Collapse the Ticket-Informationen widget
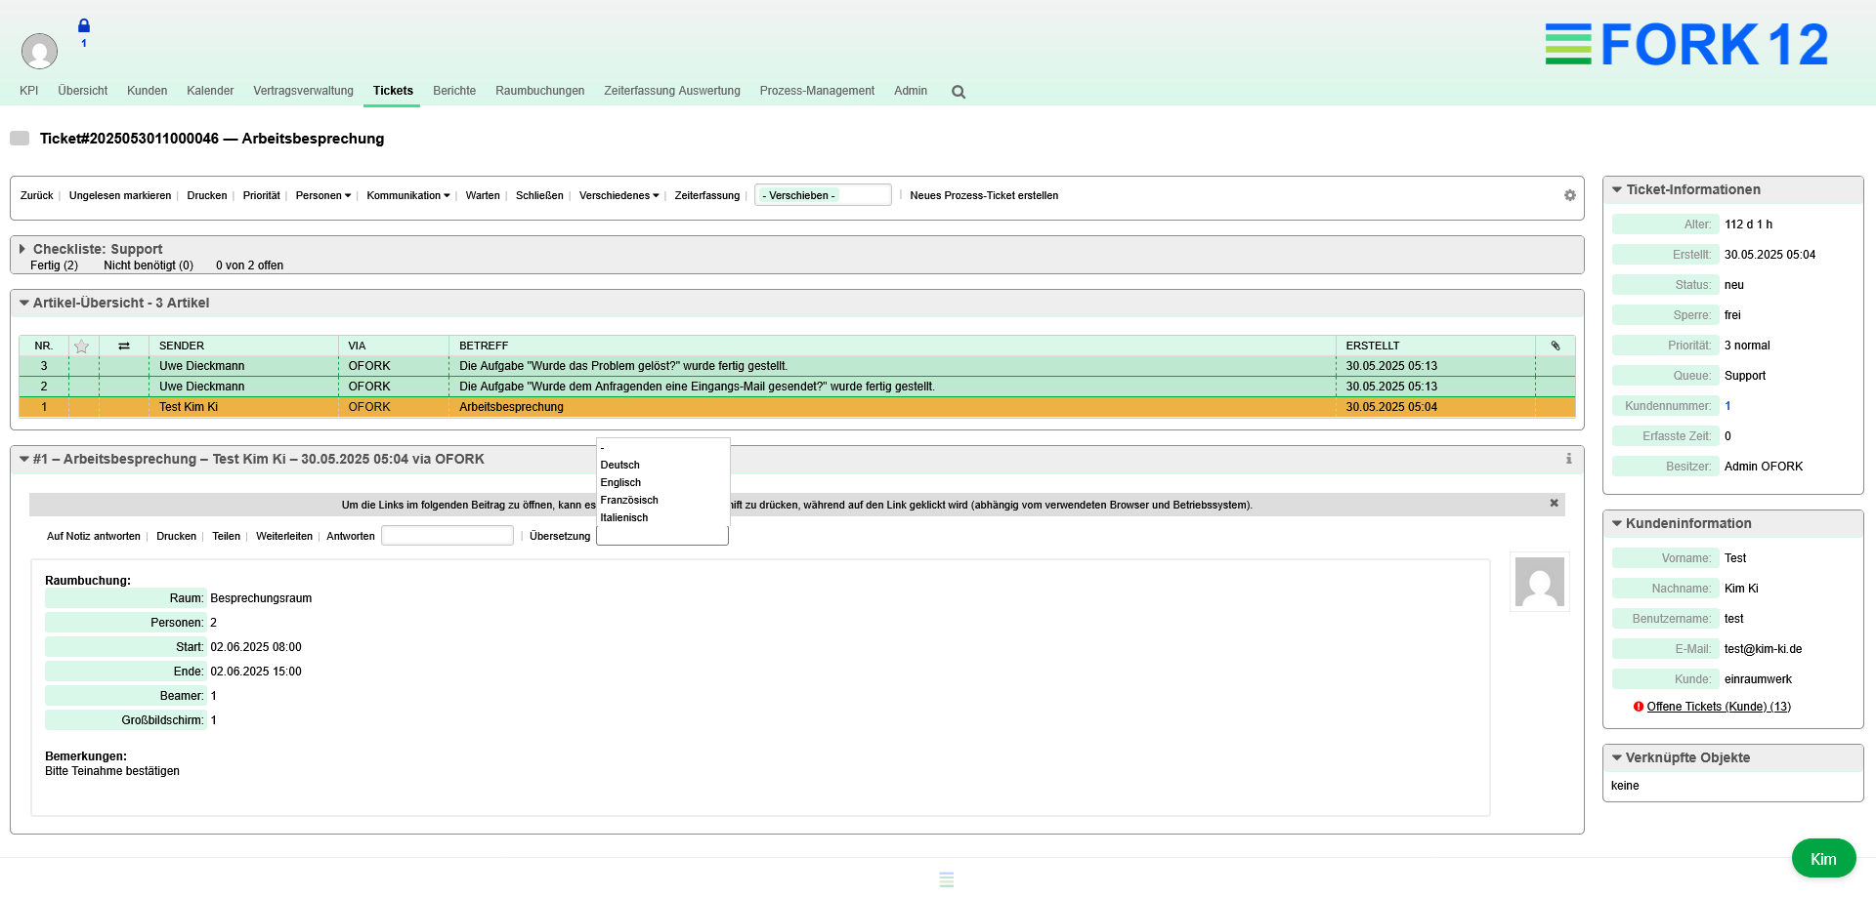This screenshot has height=897, width=1876. coord(1617,190)
